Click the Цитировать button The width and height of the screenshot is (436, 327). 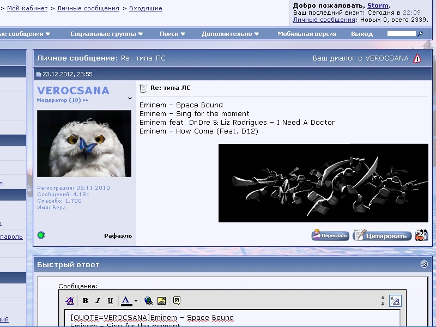[382, 235]
